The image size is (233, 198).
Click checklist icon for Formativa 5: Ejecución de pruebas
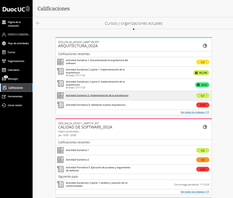point(60,169)
